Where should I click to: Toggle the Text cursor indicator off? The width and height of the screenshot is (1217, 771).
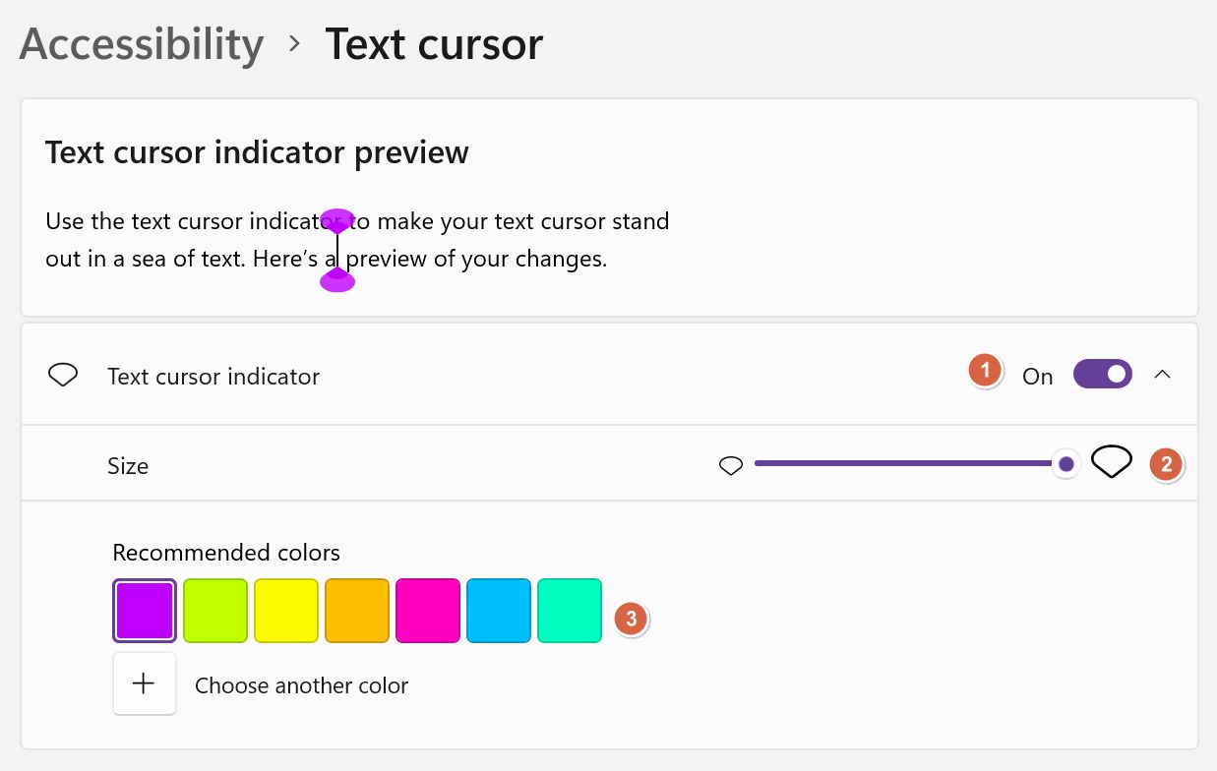click(1102, 374)
